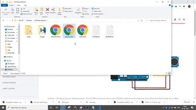Select Quick access in navigation pane

(x=10, y=27)
